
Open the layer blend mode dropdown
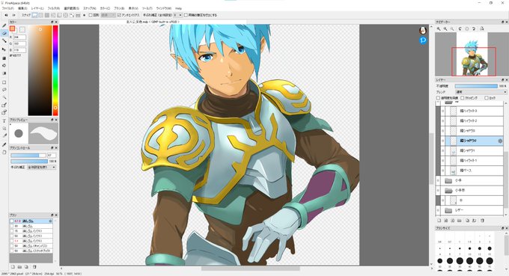481,92
